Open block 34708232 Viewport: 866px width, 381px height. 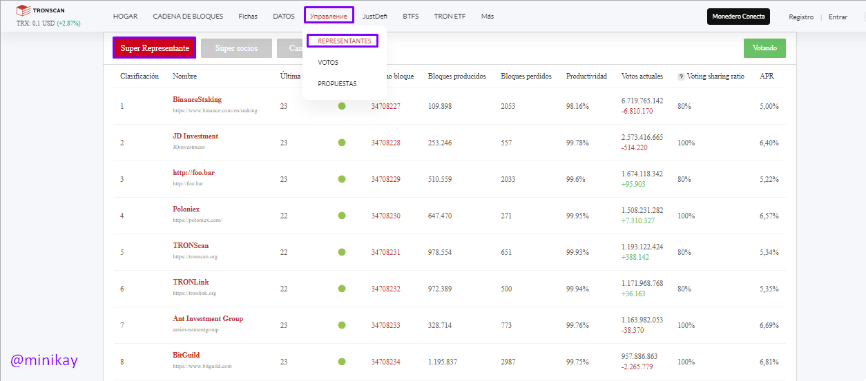pos(385,289)
